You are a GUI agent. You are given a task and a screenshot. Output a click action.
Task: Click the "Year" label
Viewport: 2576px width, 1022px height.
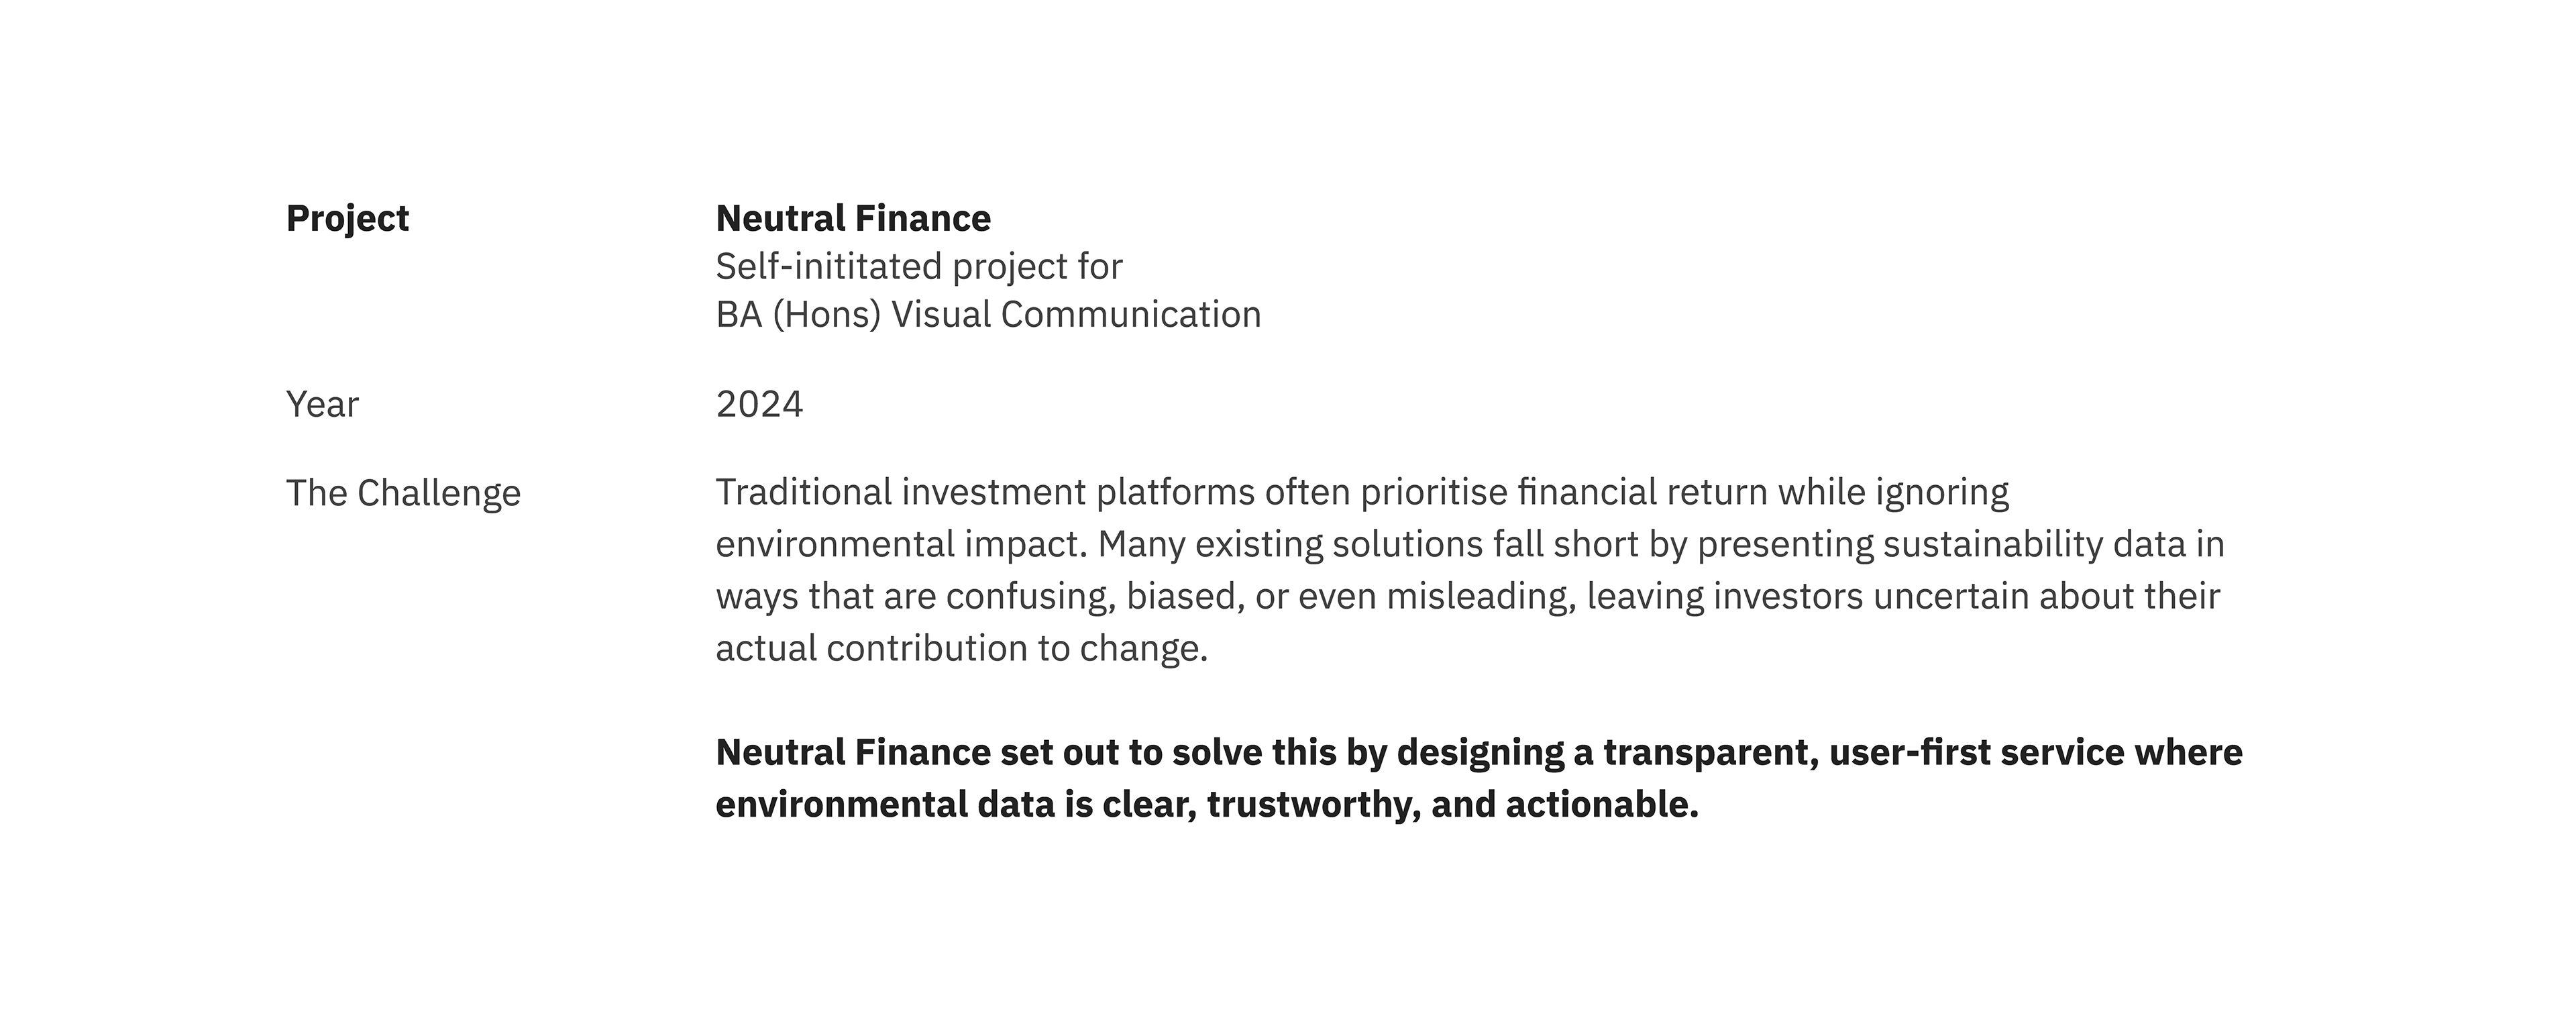pos(322,405)
